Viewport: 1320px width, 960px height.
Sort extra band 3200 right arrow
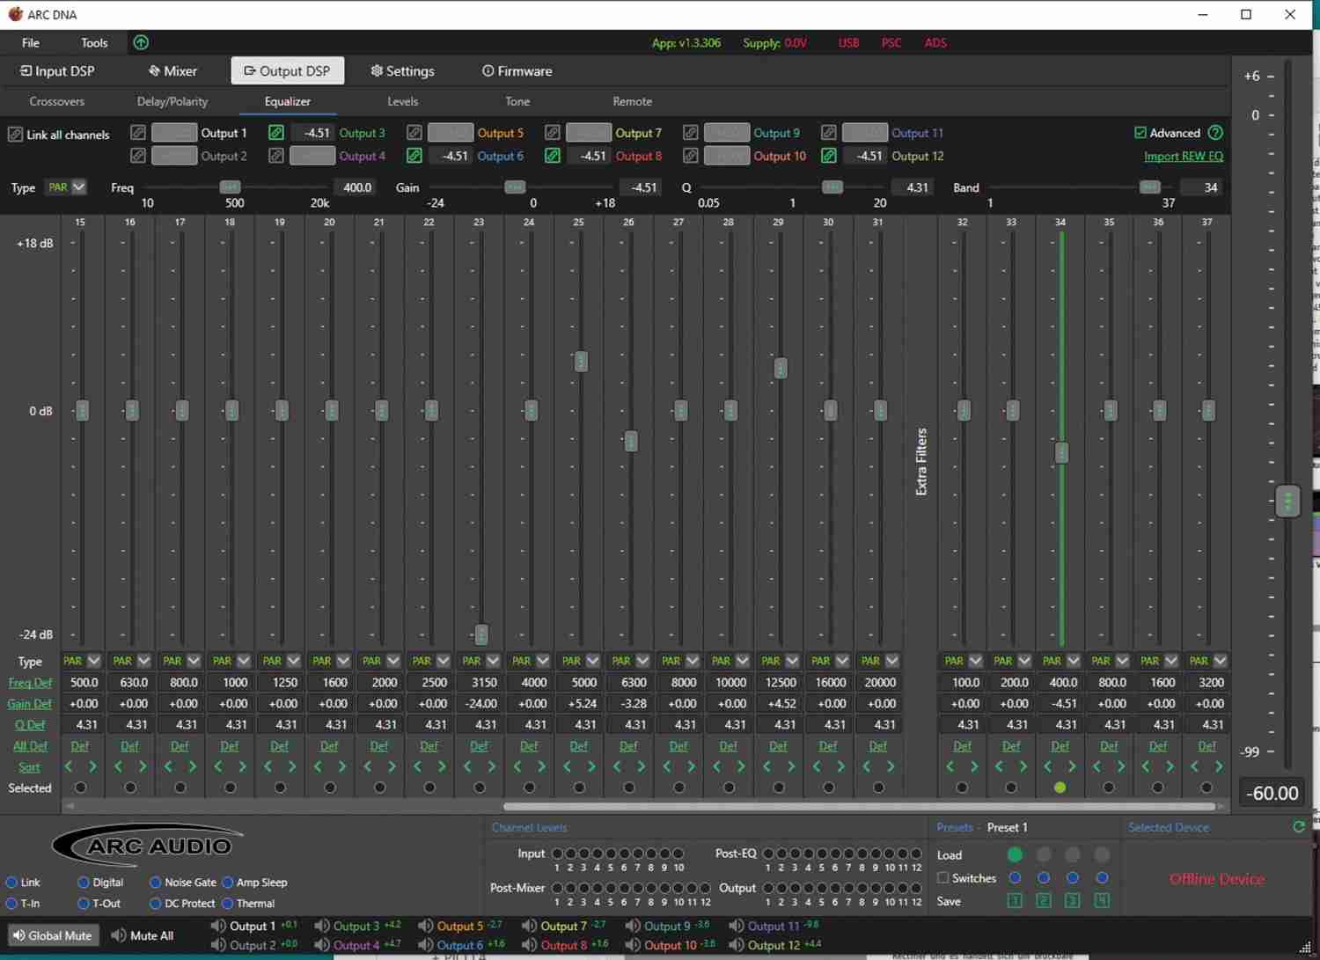pos(1219,767)
